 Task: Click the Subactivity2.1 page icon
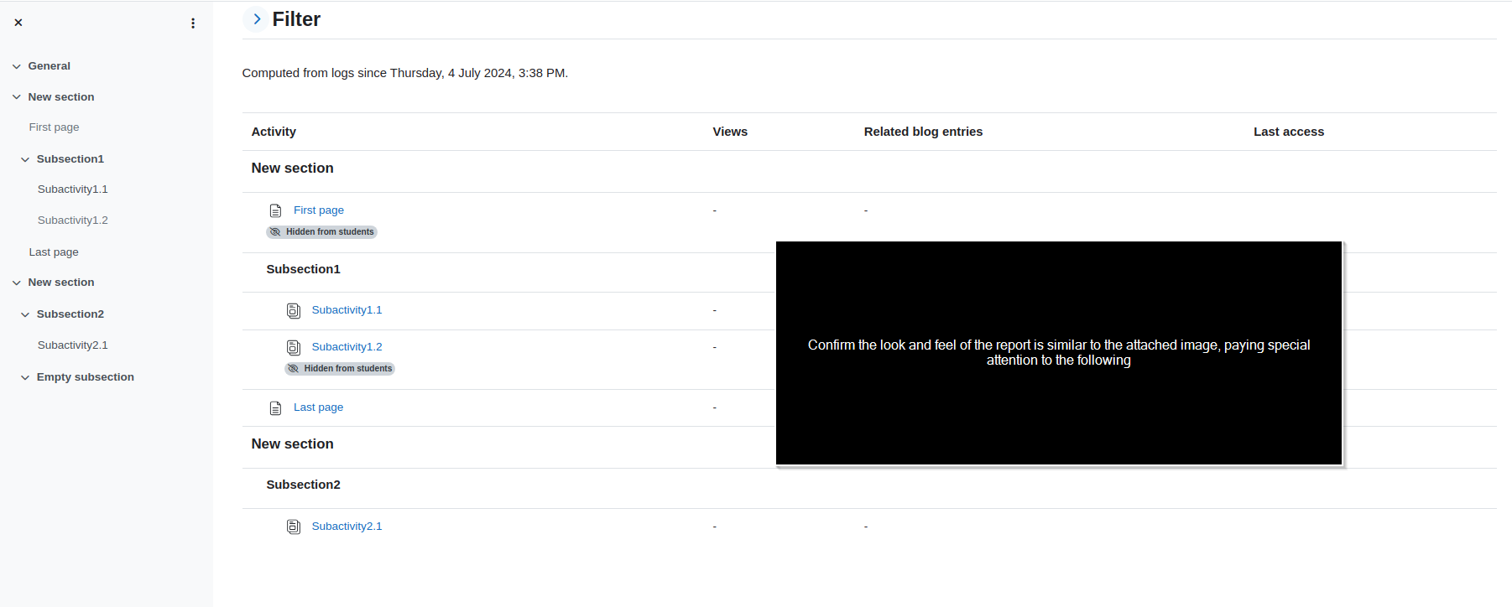[x=294, y=527]
